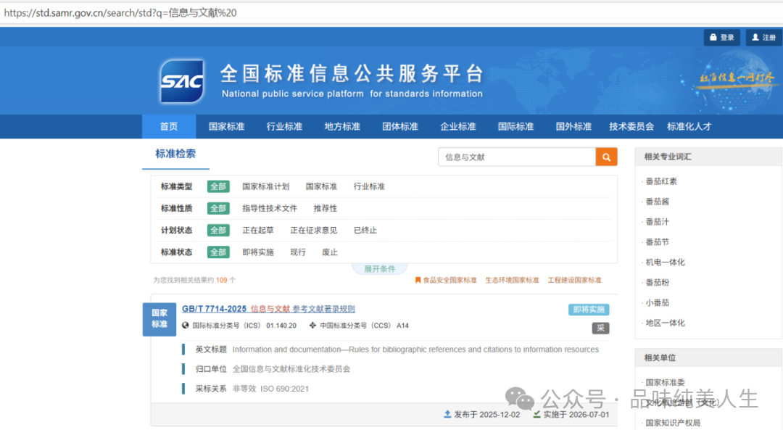Image resolution: width=783 pixels, height=430 pixels.
Task: Click the grey 采 badge icon
Action: coord(600,328)
